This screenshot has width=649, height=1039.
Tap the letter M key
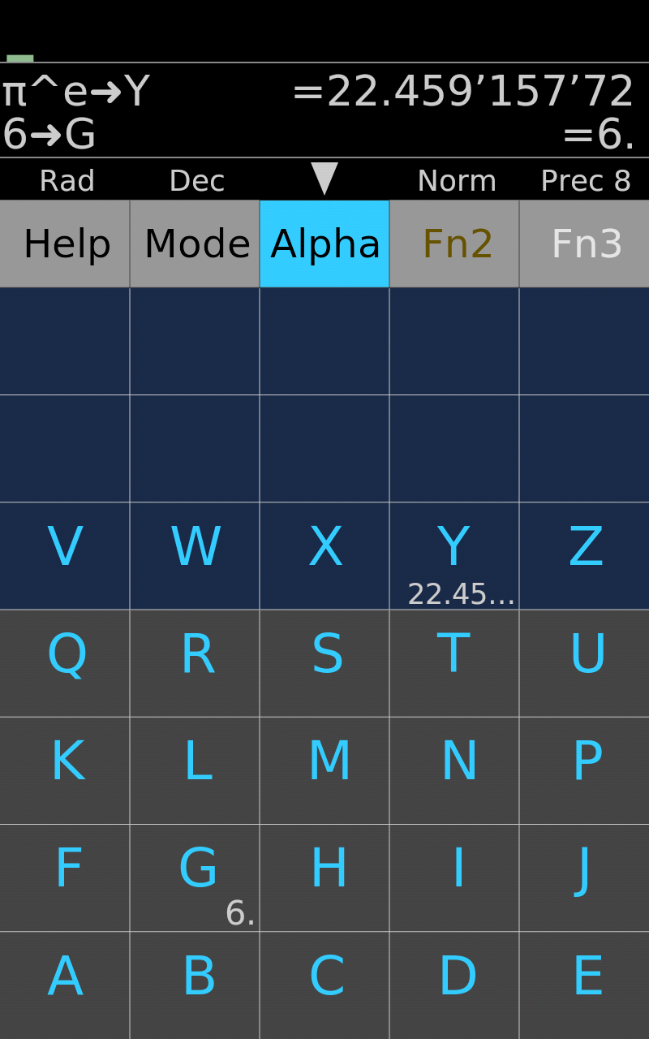324,770
